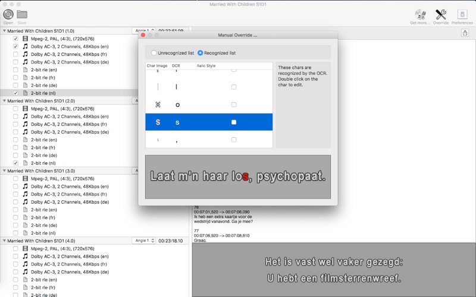Viewport: 476px width, 297px height.
Task: Collapse Married With Children S1D1 (4.0)
Action: pos(4,241)
